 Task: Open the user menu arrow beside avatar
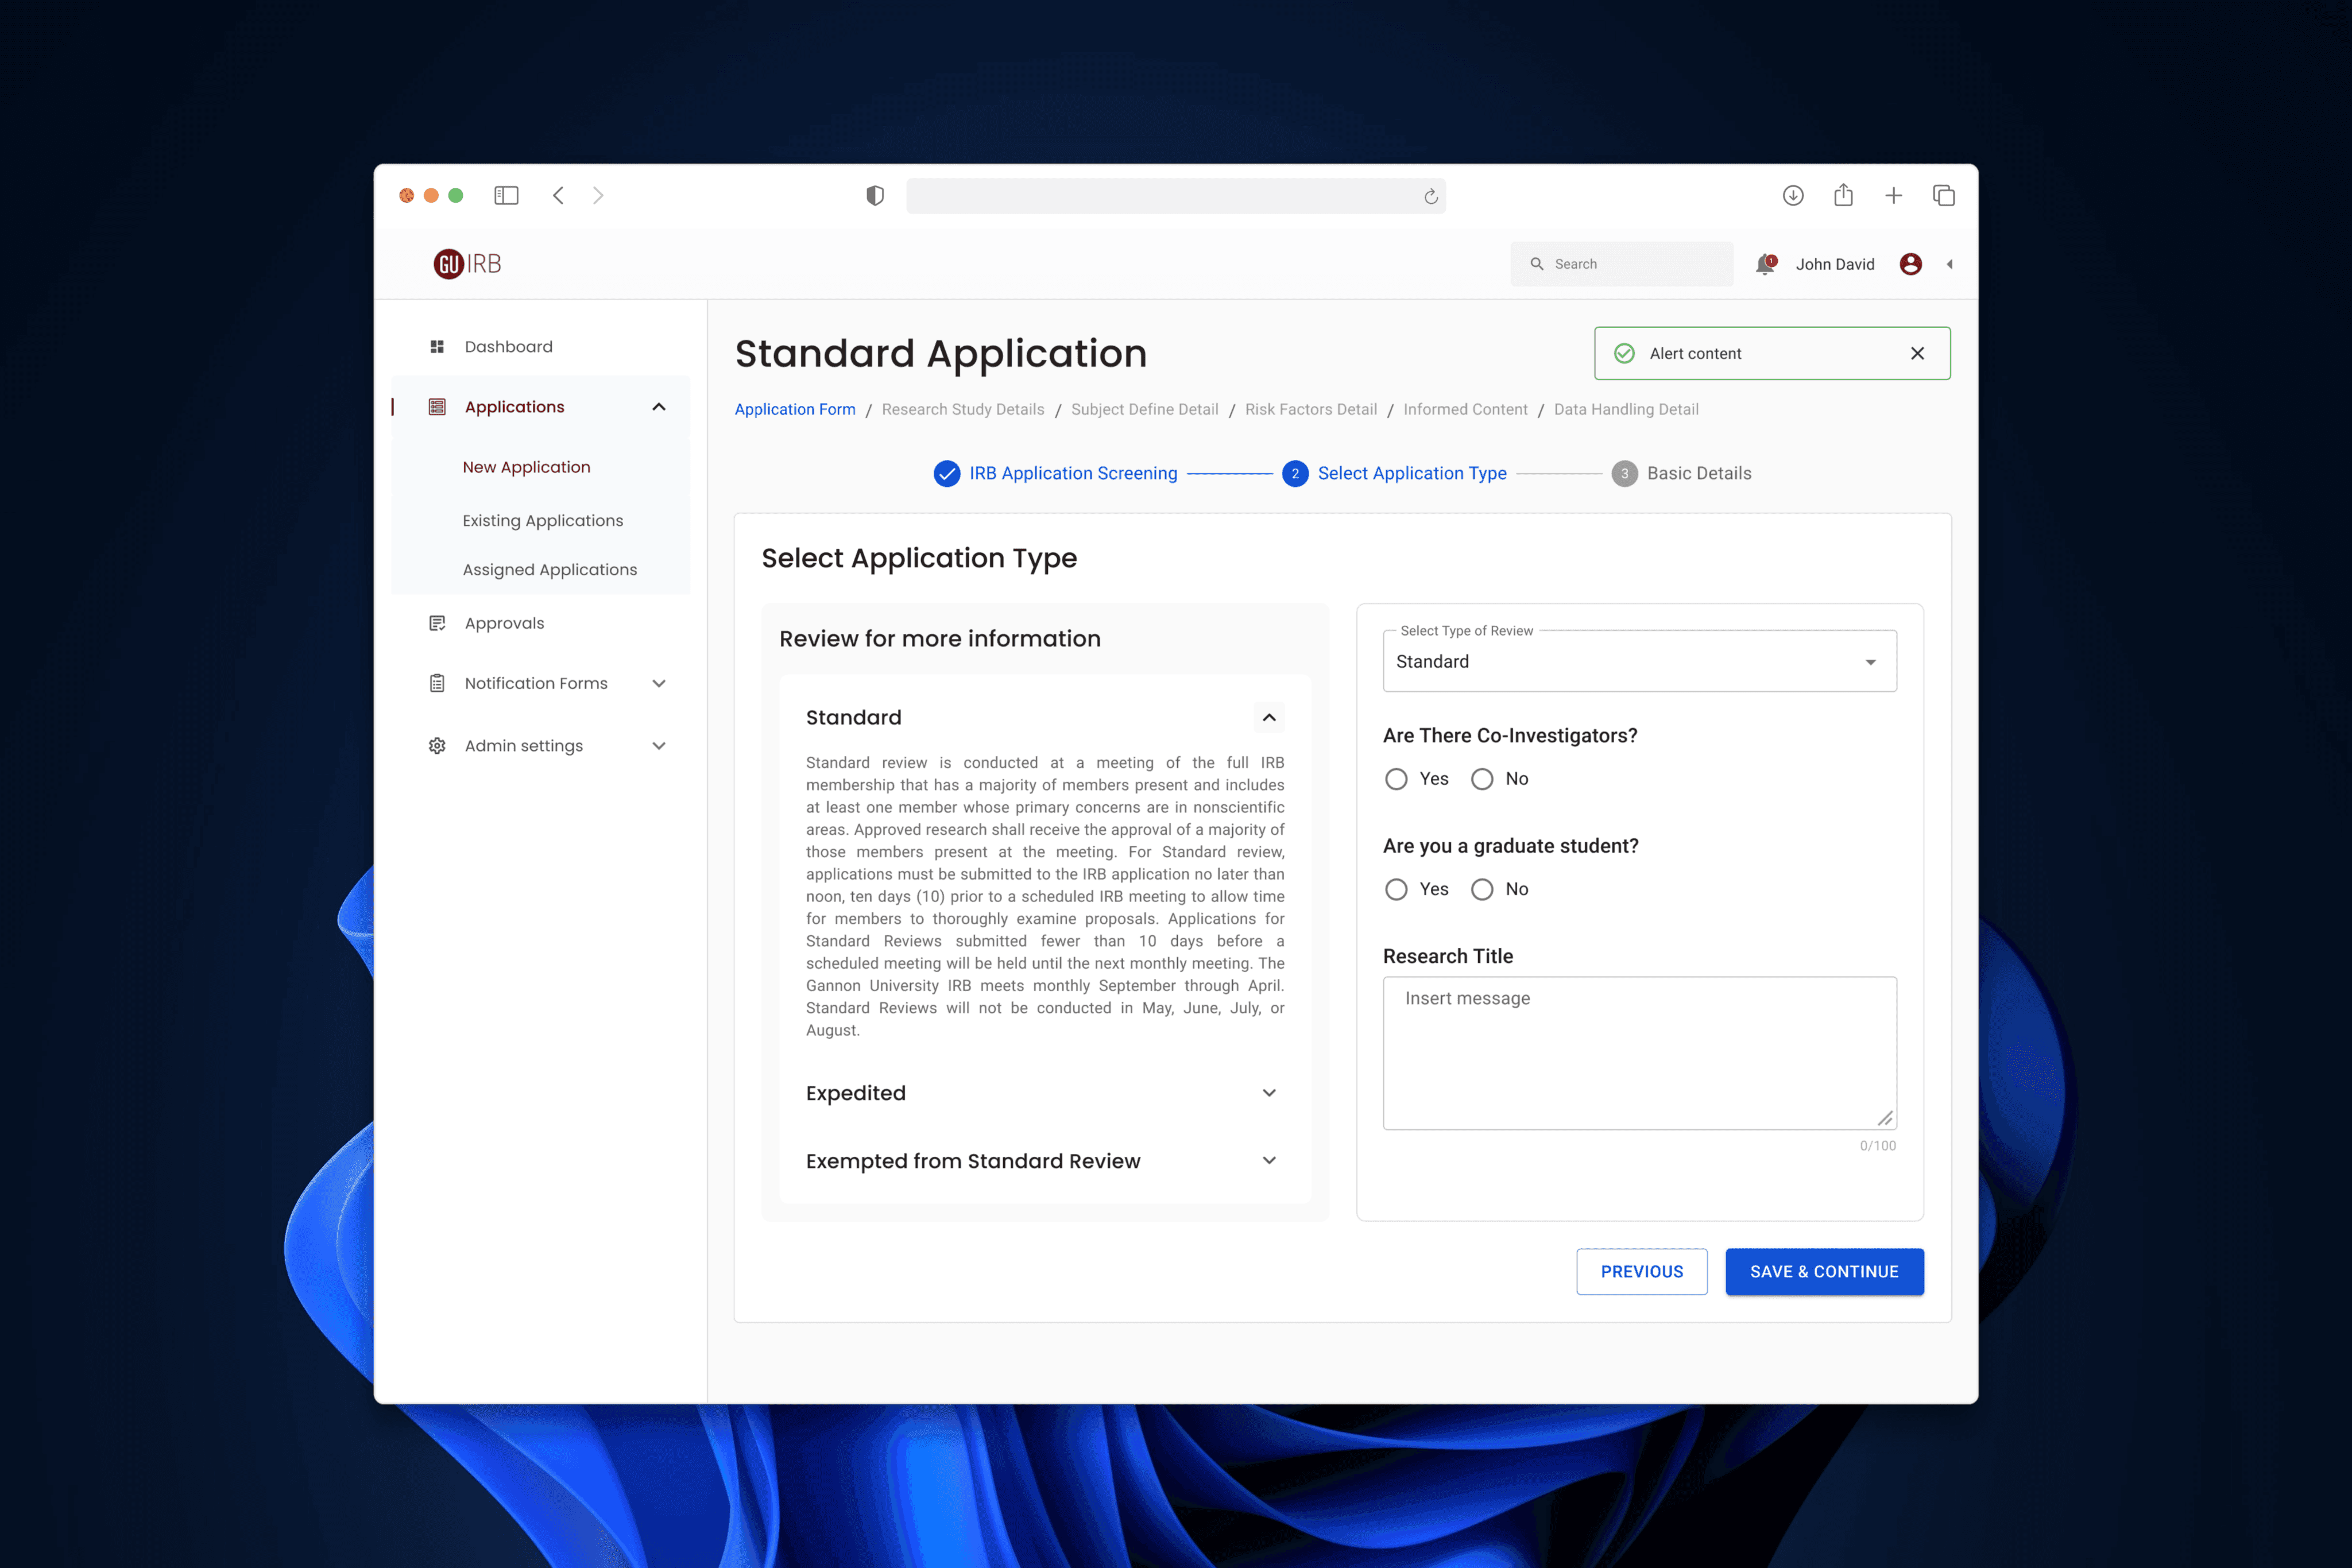point(1949,264)
